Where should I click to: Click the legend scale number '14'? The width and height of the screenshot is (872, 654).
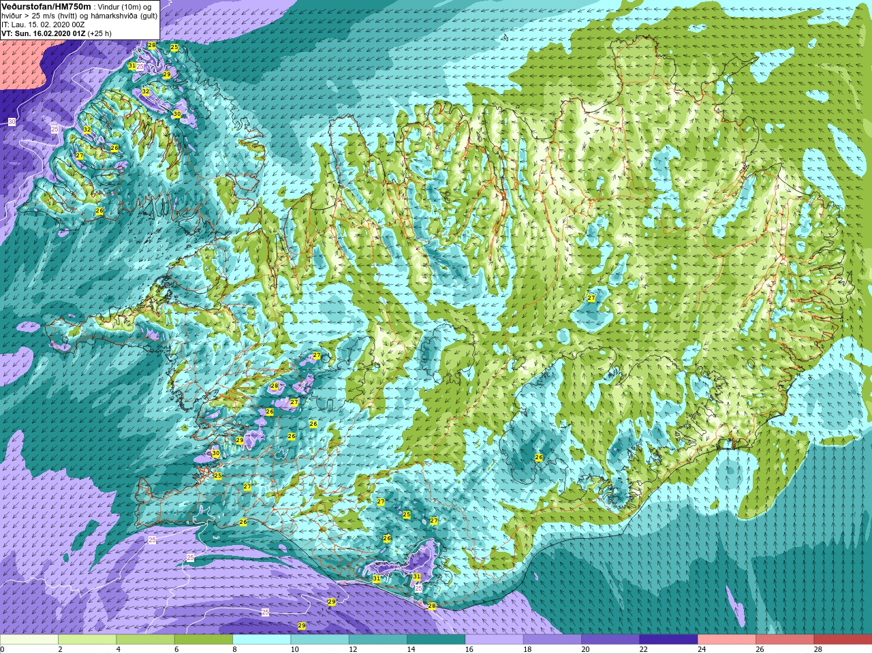click(x=411, y=649)
